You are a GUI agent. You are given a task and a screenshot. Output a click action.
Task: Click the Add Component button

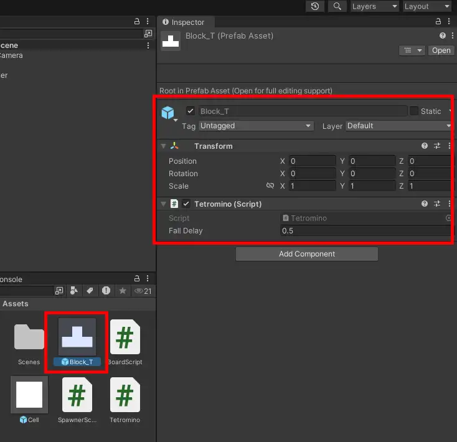pos(306,254)
